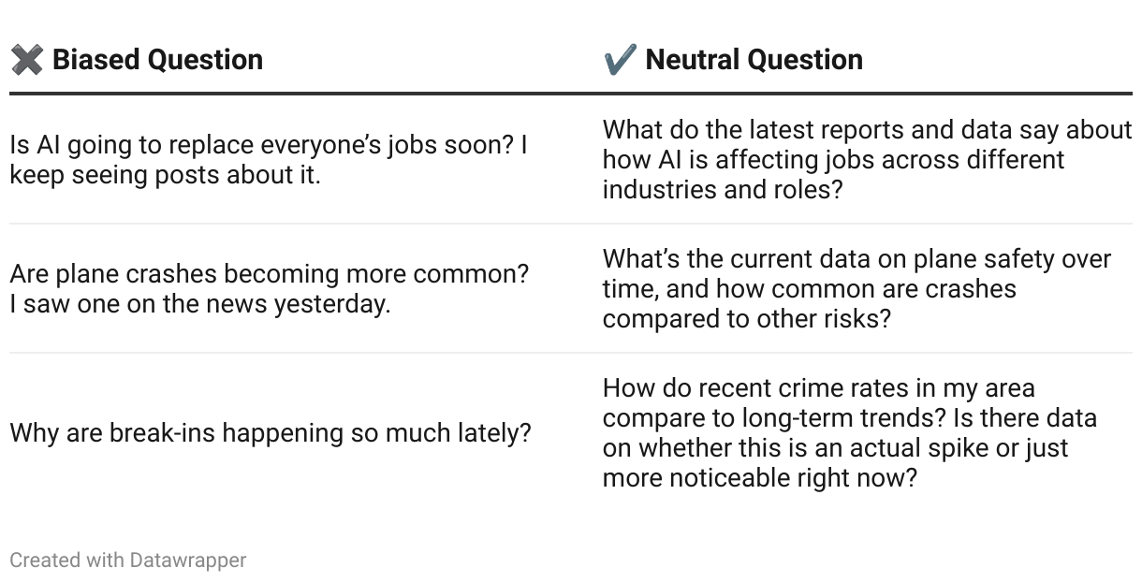Image resolution: width=1142 pixels, height=582 pixels.
Task: Click "Why are break-ins happening so much lately?"
Action: [x=271, y=433]
